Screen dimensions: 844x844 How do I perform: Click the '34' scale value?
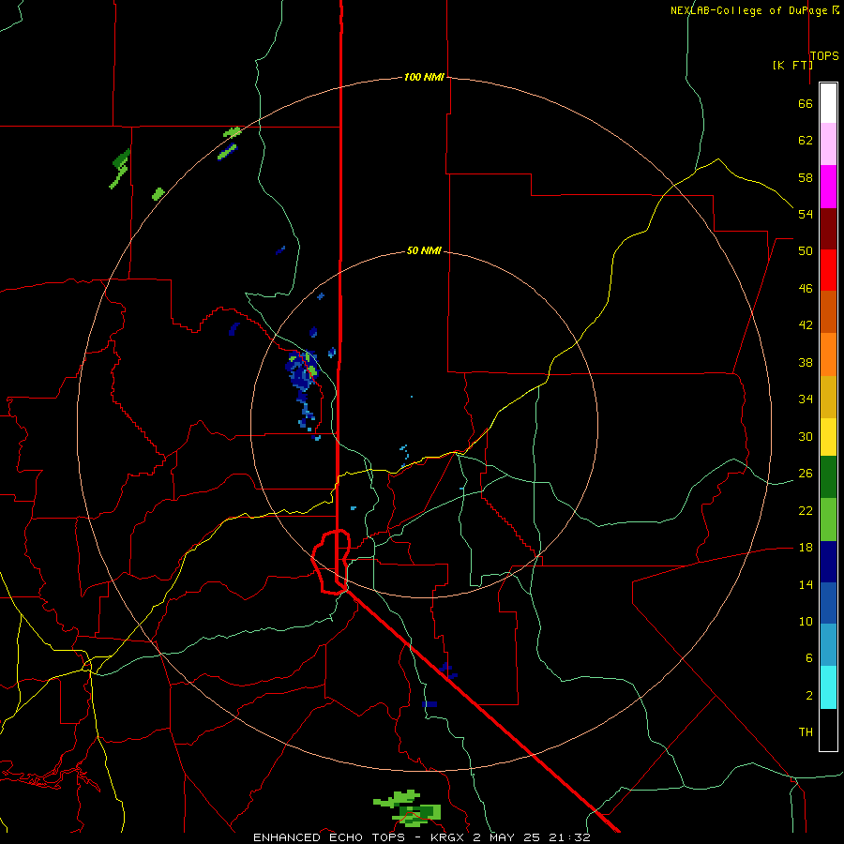click(806, 399)
